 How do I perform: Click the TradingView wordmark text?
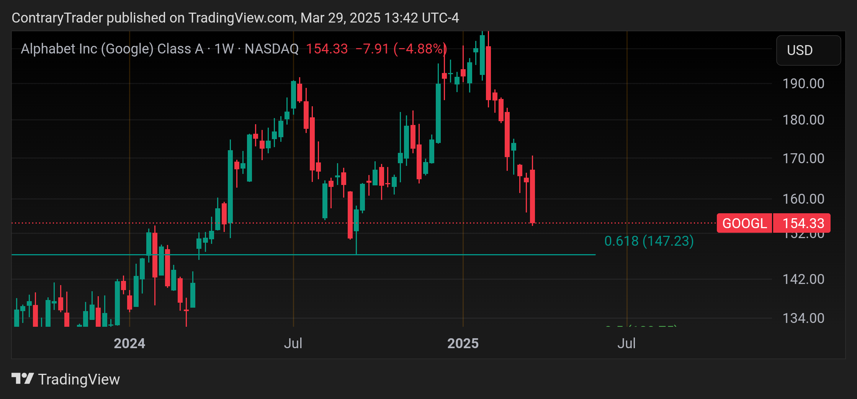click(79, 380)
